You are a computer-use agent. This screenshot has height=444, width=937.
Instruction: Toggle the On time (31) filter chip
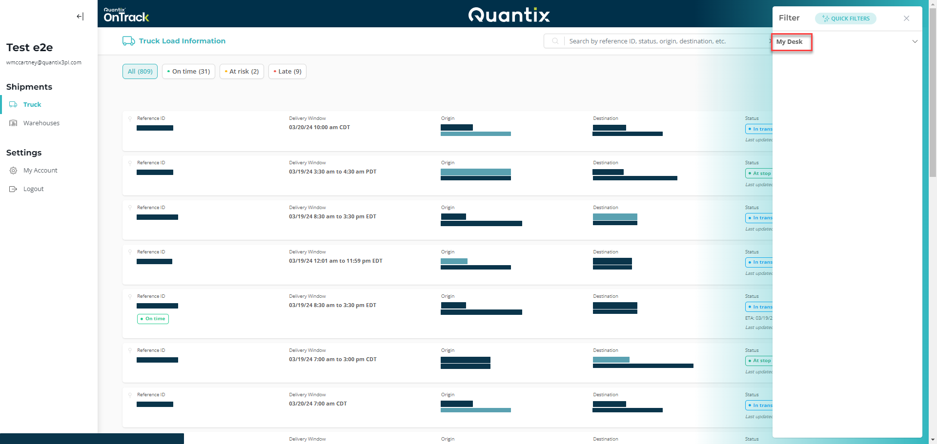(x=188, y=71)
